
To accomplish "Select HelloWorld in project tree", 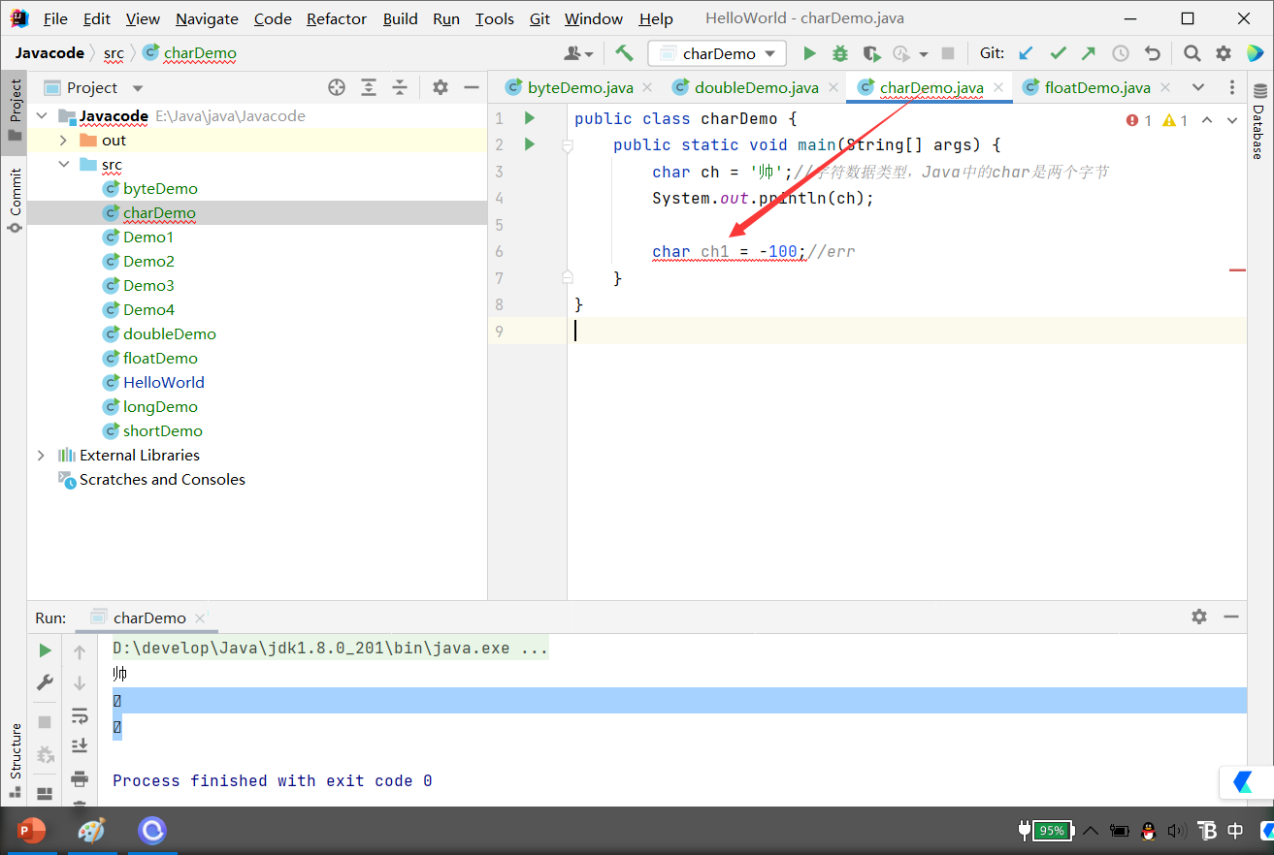I will pyautogui.click(x=163, y=382).
